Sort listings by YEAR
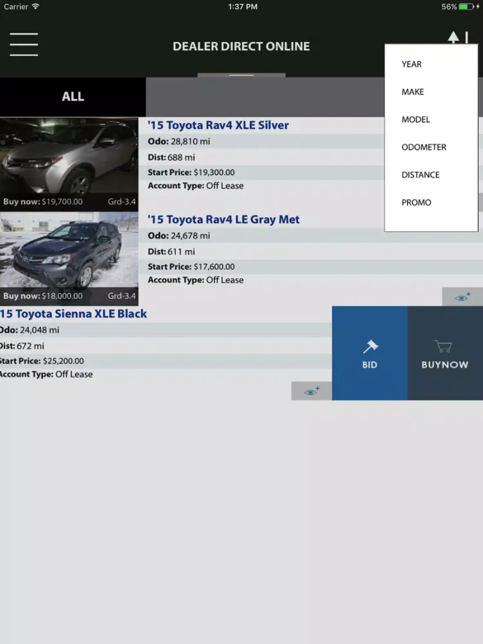This screenshot has height=644, width=483. point(412,64)
